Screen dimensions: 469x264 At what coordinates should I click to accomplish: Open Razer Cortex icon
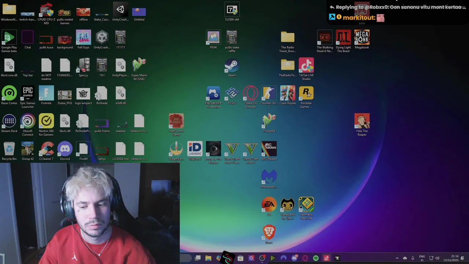tap(9, 96)
